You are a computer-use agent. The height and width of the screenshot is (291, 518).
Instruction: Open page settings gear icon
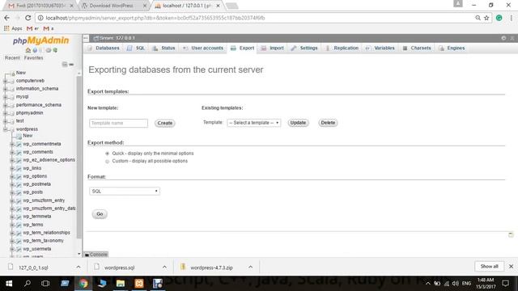(503, 38)
